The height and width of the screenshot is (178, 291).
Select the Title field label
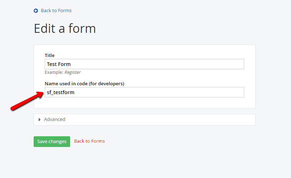pyautogui.click(x=49, y=55)
